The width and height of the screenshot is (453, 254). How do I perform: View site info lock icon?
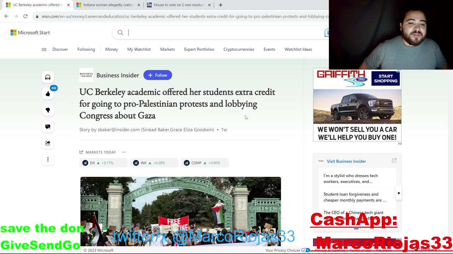click(37, 16)
